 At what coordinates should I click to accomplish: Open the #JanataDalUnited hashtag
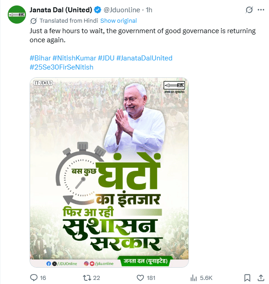click(144, 58)
